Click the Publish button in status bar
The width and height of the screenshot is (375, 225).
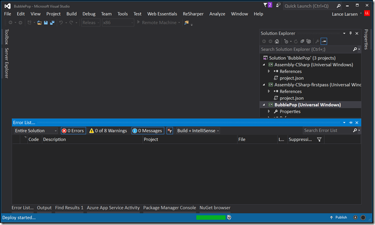(338, 217)
